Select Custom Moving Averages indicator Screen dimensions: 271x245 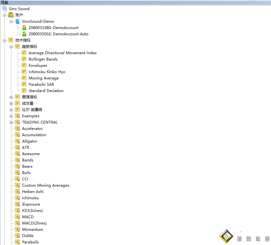click(x=45, y=185)
